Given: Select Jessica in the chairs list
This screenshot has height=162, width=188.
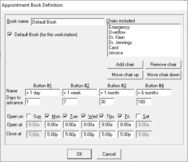Looking at the screenshot, I should (x=116, y=53).
